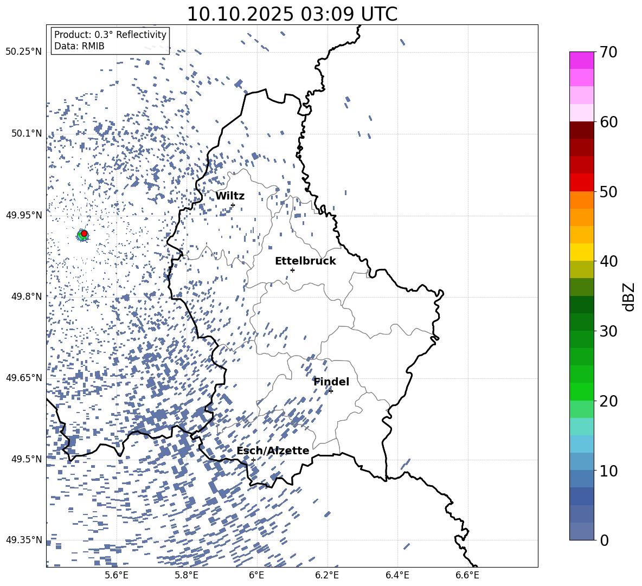This screenshot has height=586, width=642.
Task: Pick the light blue swatch just above 10 dBZ
Action: (x=581, y=462)
